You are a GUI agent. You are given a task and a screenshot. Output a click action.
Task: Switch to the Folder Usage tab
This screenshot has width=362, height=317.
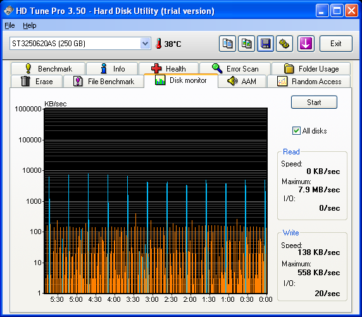click(311, 69)
